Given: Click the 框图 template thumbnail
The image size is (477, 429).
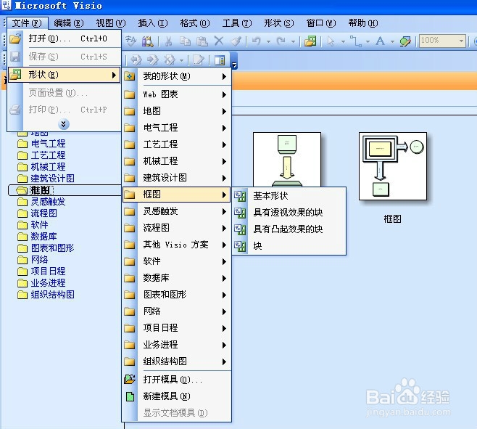Looking at the screenshot, I should [393, 166].
